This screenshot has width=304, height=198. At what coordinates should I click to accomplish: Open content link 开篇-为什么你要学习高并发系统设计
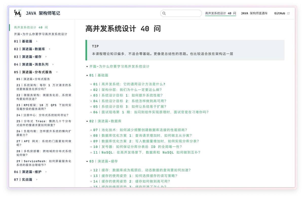119,66
